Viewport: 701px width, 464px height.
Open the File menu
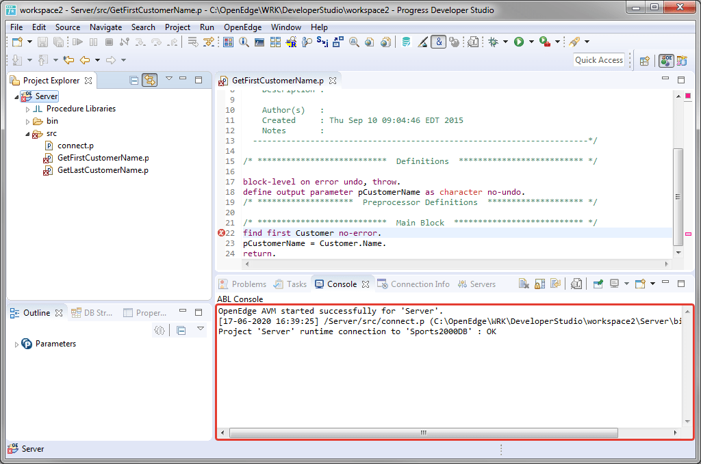pyautogui.click(x=16, y=27)
